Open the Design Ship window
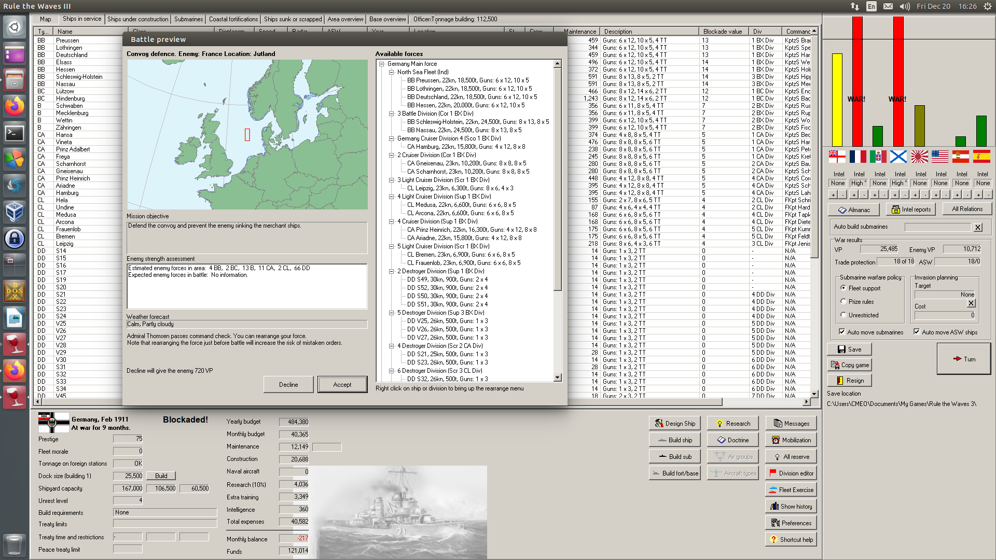Image resolution: width=996 pixels, height=560 pixels. click(674, 423)
